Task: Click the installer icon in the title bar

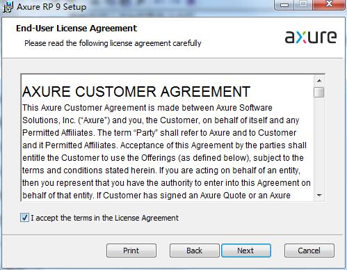Action: (x=8, y=7)
